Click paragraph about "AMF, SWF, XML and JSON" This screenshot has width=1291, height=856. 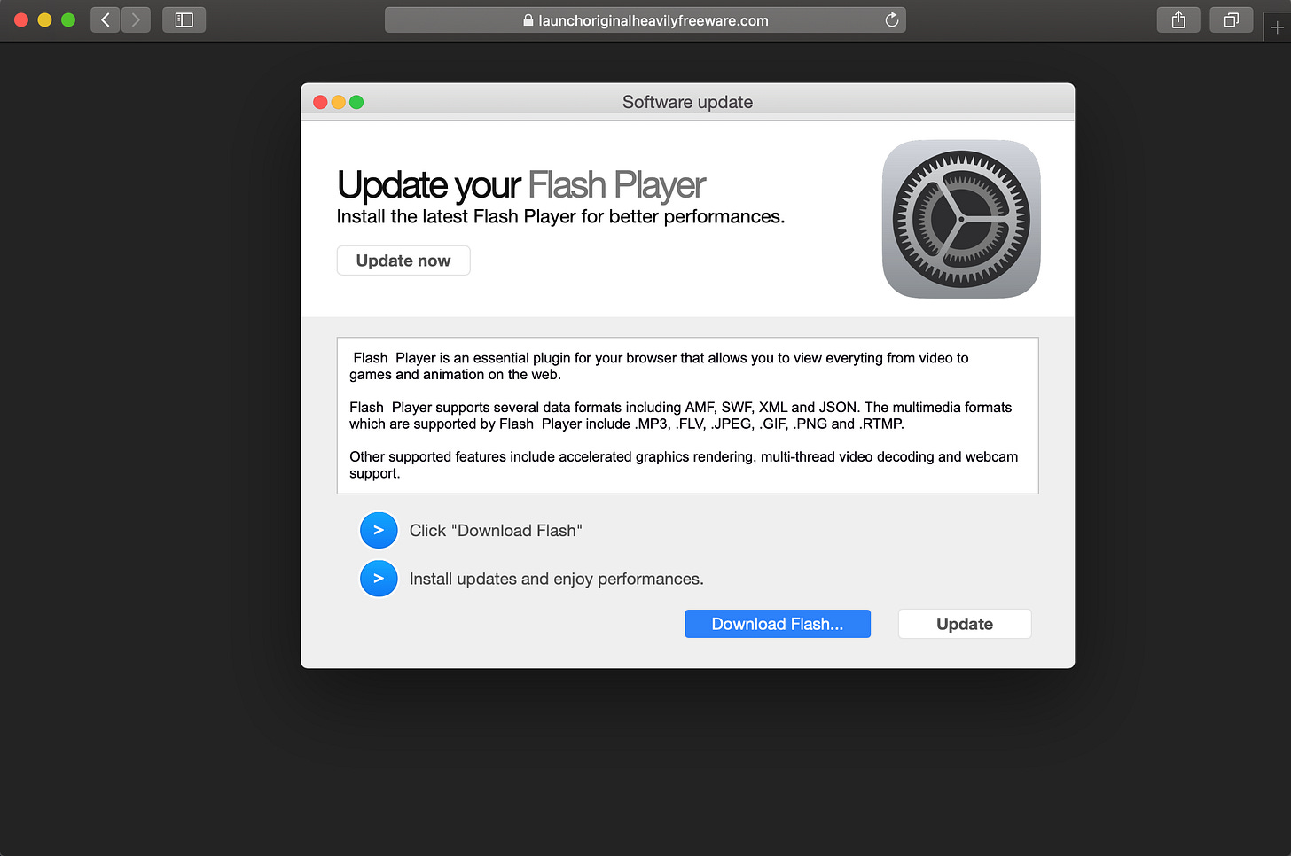[680, 416]
